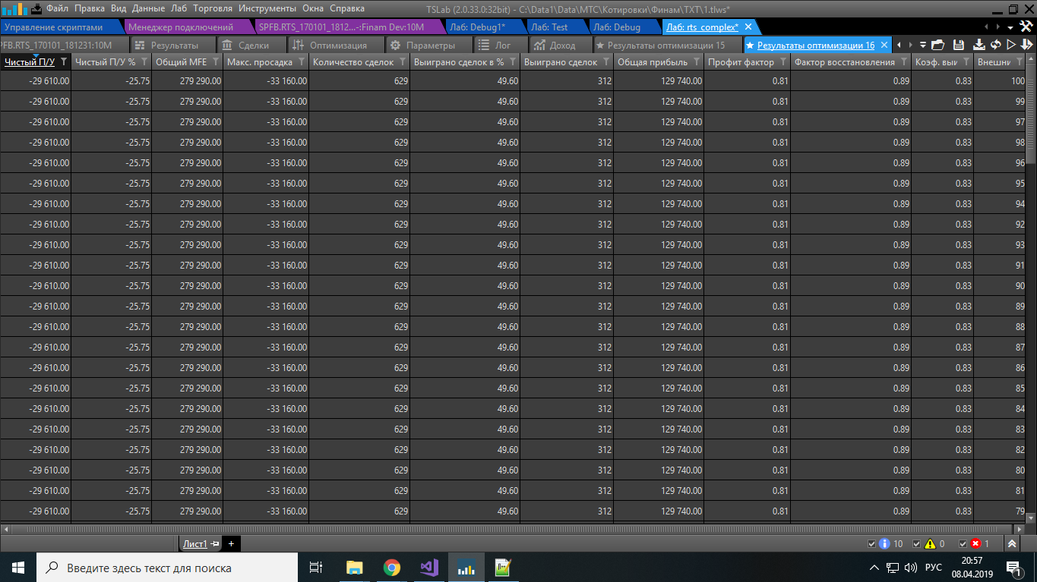Show hidden system tray icons
The image size is (1037, 582).
[875, 567]
